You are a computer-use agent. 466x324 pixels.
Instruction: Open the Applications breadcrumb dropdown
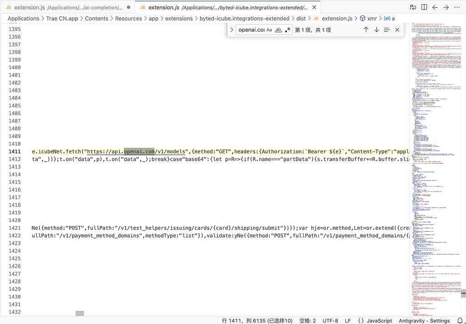click(x=24, y=18)
